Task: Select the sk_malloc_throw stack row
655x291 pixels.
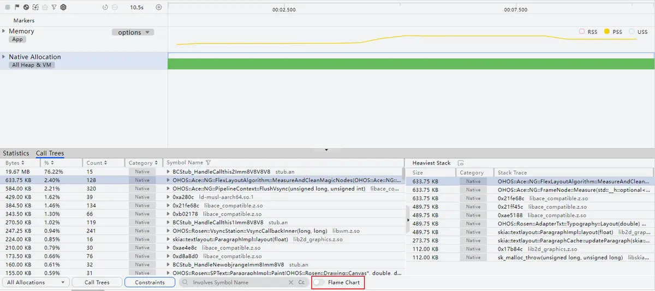Action: pos(531,258)
